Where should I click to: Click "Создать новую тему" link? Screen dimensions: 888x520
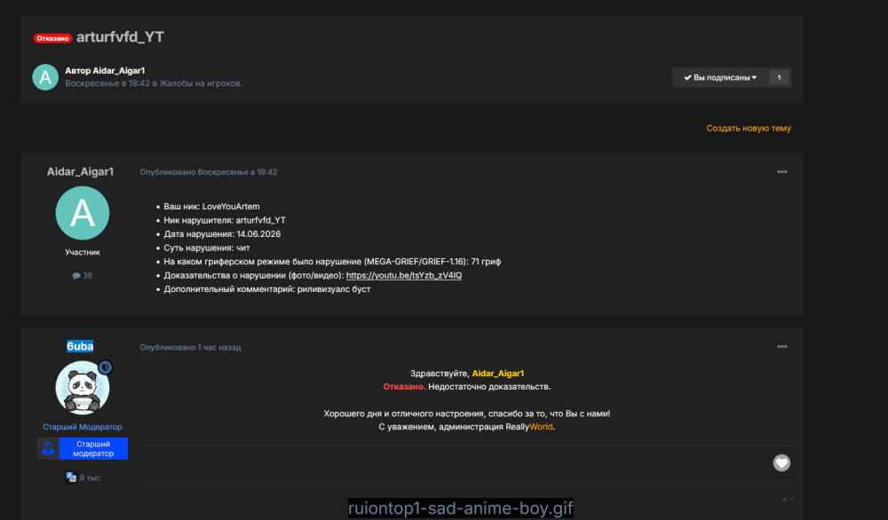click(748, 129)
